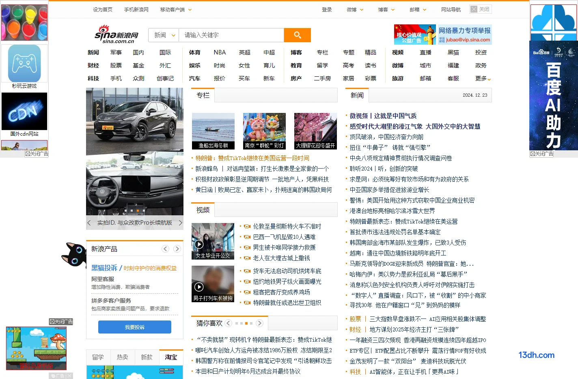Go to next 新浪产品 item
The height and width of the screenshot is (379, 578).
coord(177,249)
